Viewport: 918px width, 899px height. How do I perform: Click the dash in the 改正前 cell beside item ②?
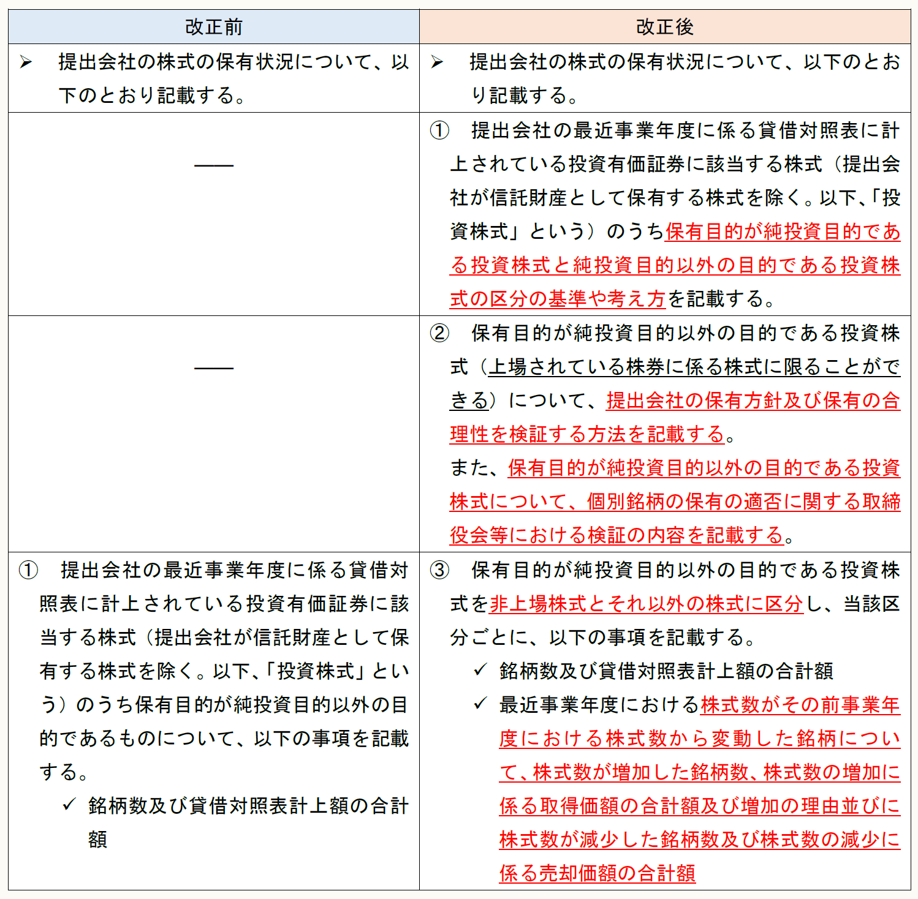(x=213, y=368)
